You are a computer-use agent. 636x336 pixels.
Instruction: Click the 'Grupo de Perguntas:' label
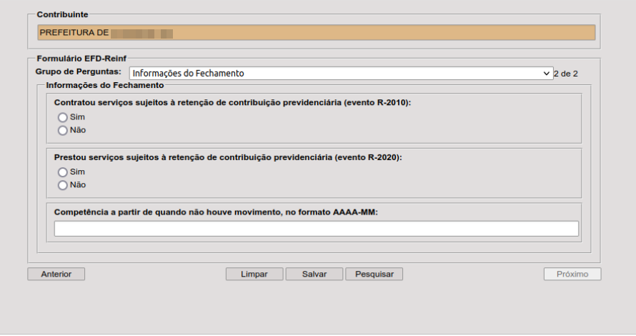pyautogui.click(x=79, y=73)
